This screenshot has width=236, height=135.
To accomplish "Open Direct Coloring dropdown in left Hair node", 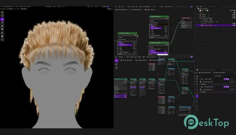I will [127, 39].
